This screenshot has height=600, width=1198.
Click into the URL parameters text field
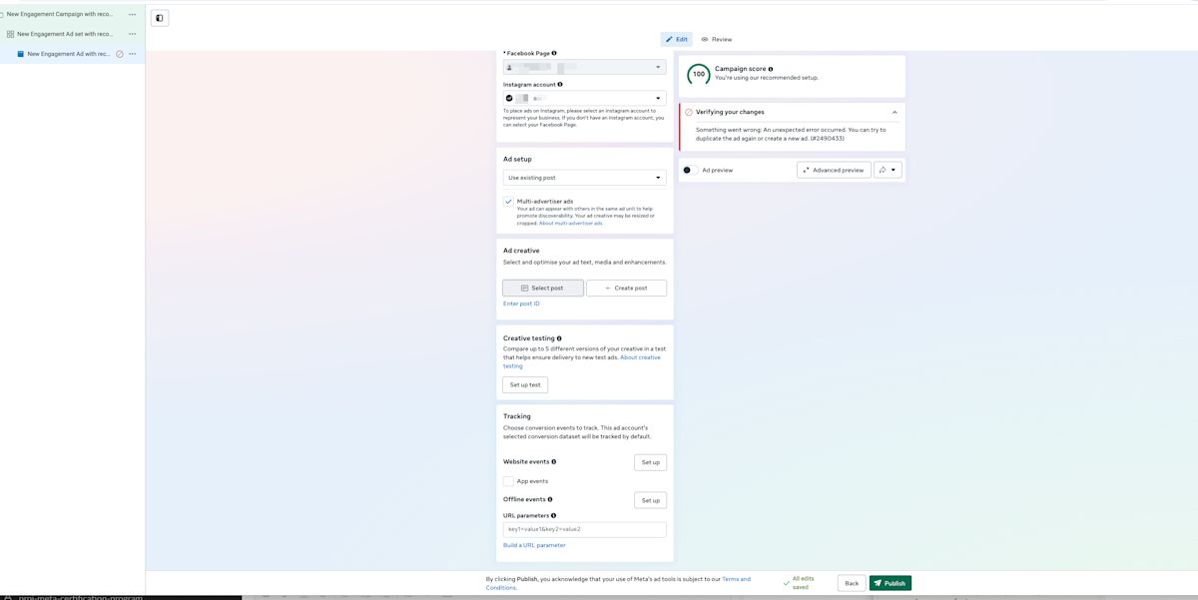584,530
